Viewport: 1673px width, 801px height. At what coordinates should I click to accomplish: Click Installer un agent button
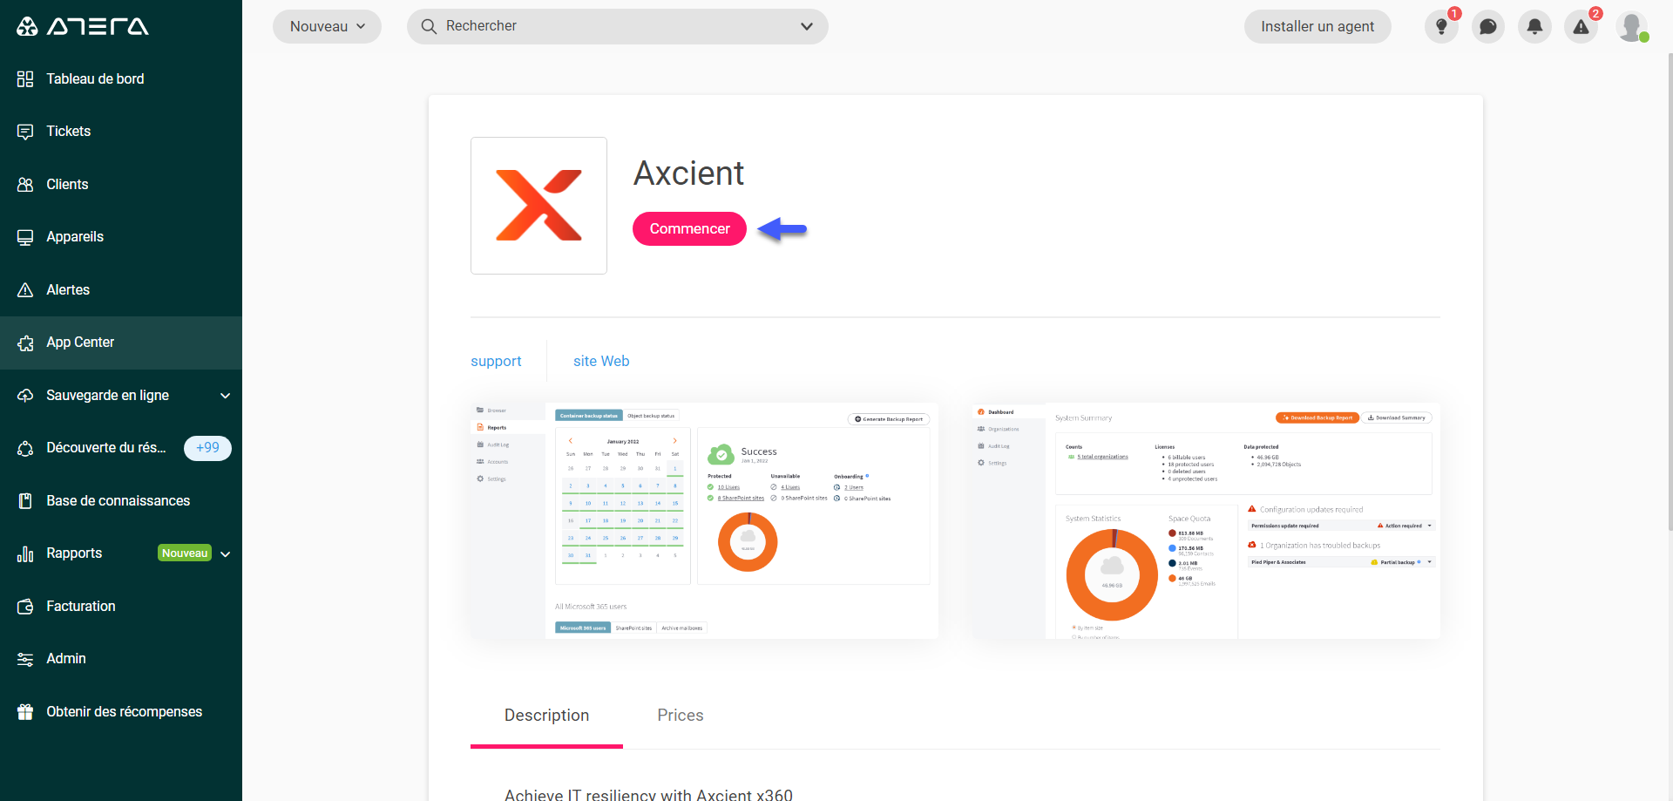(x=1317, y=27)
